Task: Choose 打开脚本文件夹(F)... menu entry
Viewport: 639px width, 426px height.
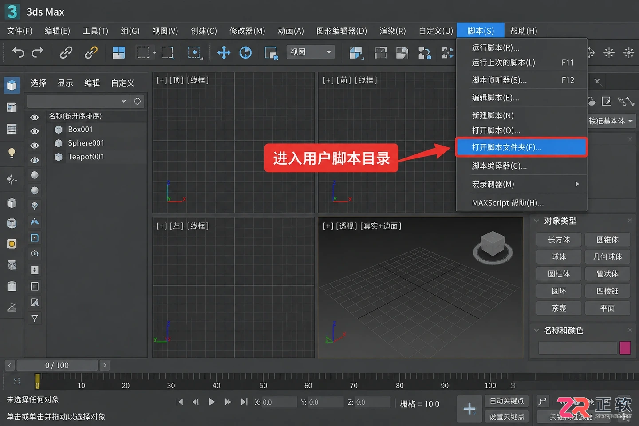Action: (x=521, y=147)
